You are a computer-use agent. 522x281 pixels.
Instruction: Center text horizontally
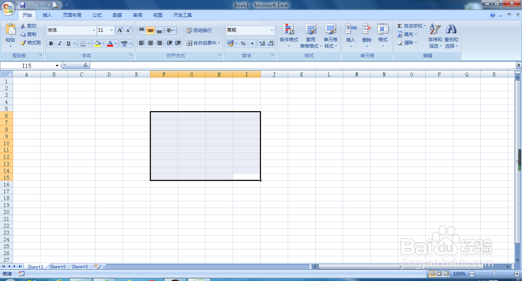click(151, 43)
